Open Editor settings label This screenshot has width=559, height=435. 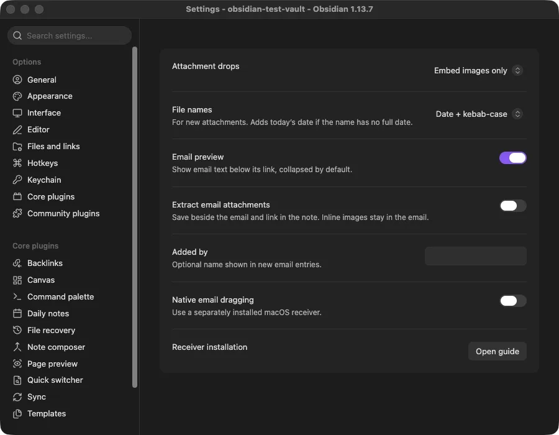pyautogui.click(x=38, y=130)
